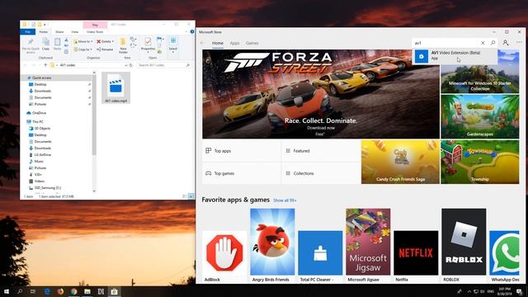Image resolution: width=528 pixels, height=297 pixels.
Task: Select Downloads under Quick access
Action: (42, 91)
